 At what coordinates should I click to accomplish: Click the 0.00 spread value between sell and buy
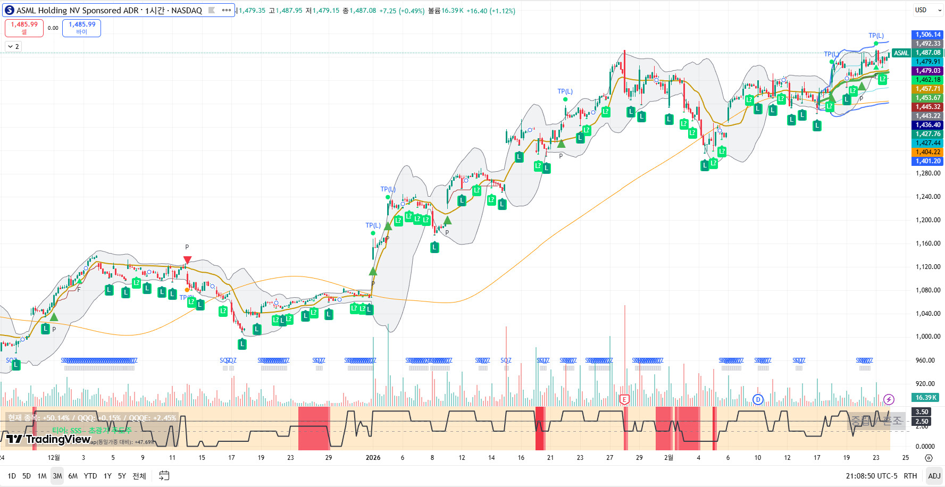tap(53, 28)
